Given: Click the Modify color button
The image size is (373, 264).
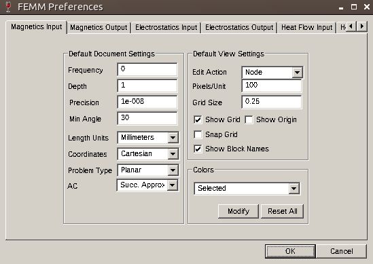Looking at the screenshot, I should tap(238, 211).
